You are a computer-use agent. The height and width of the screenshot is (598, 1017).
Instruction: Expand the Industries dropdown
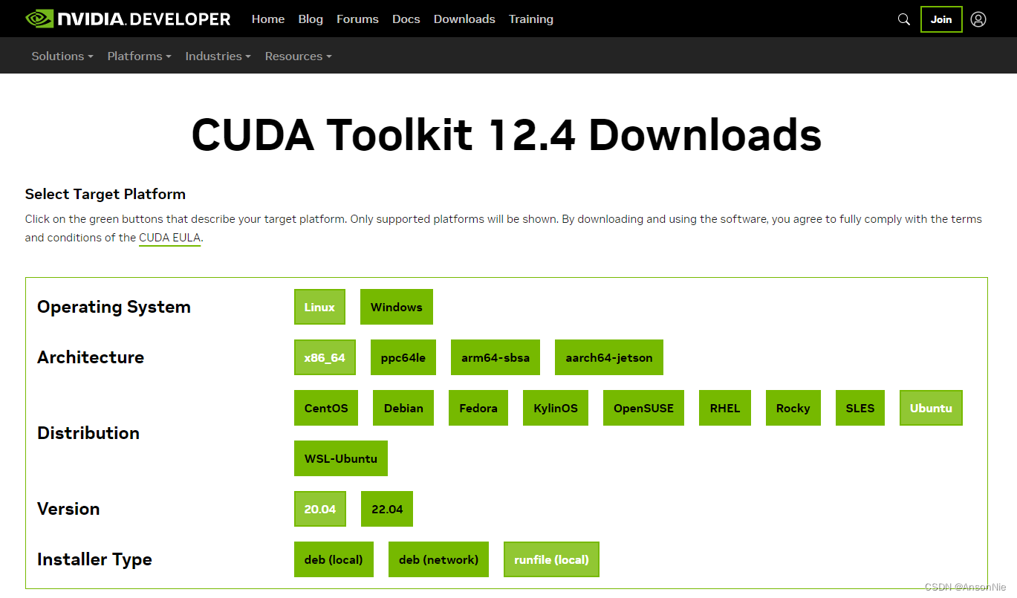coord(218,56)
